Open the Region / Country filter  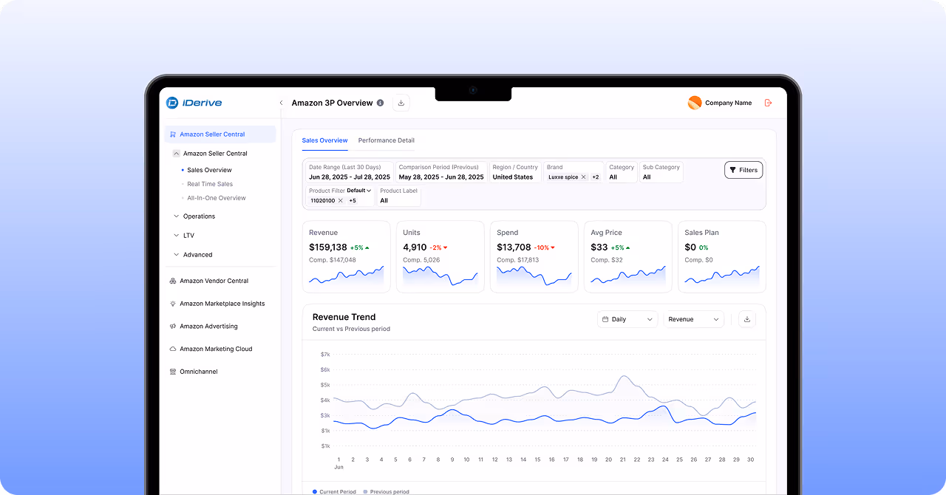pos(515,172)
